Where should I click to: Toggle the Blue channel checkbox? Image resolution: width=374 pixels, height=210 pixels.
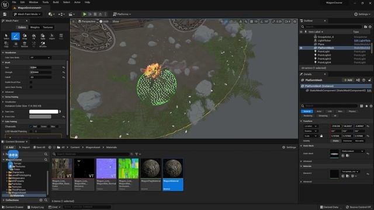point(49,127)
